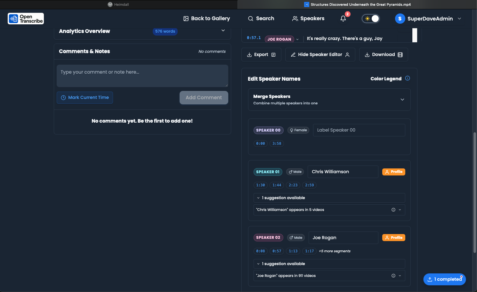This screenshot has width=477, height=292.
Task: Open the notifications bell
Action: (x=343, y=19)
